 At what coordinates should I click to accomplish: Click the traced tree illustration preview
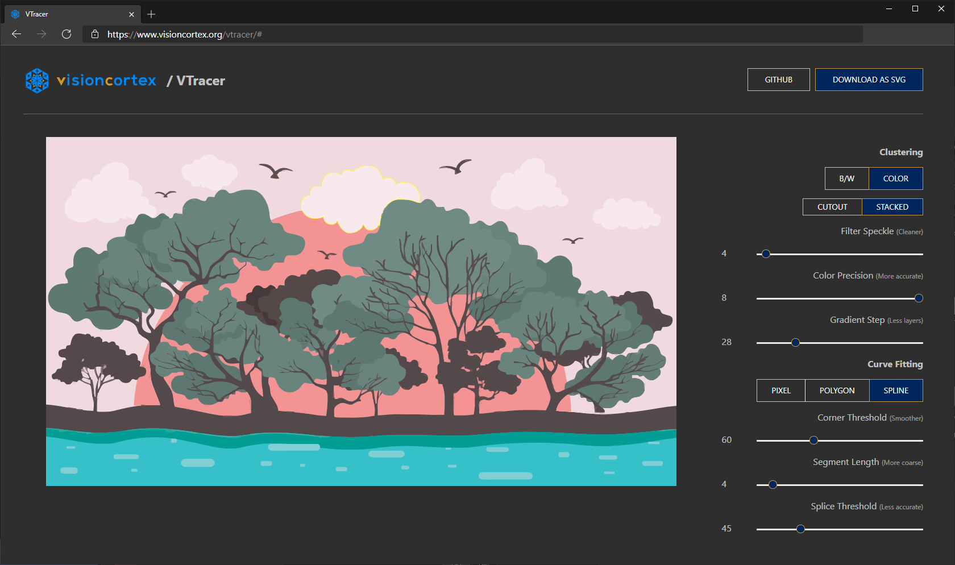361,311
